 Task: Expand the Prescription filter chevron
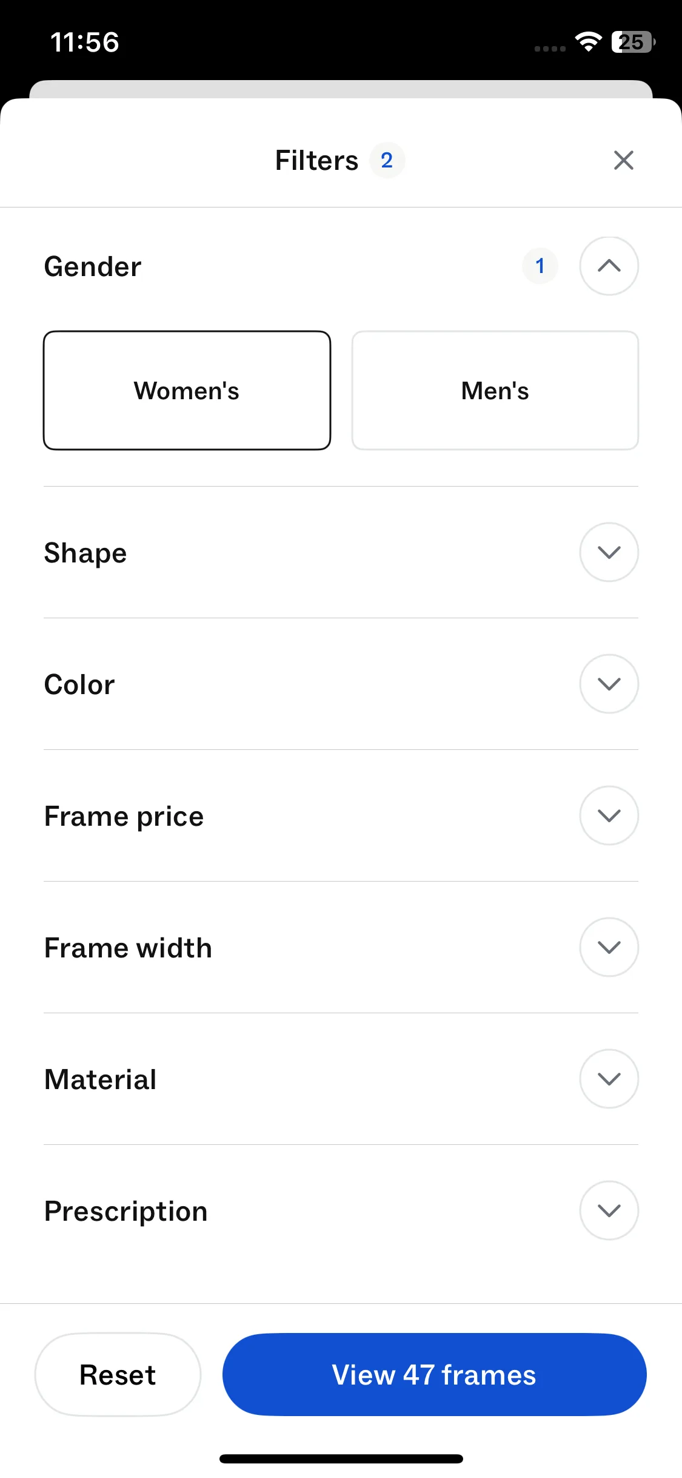609,1210
